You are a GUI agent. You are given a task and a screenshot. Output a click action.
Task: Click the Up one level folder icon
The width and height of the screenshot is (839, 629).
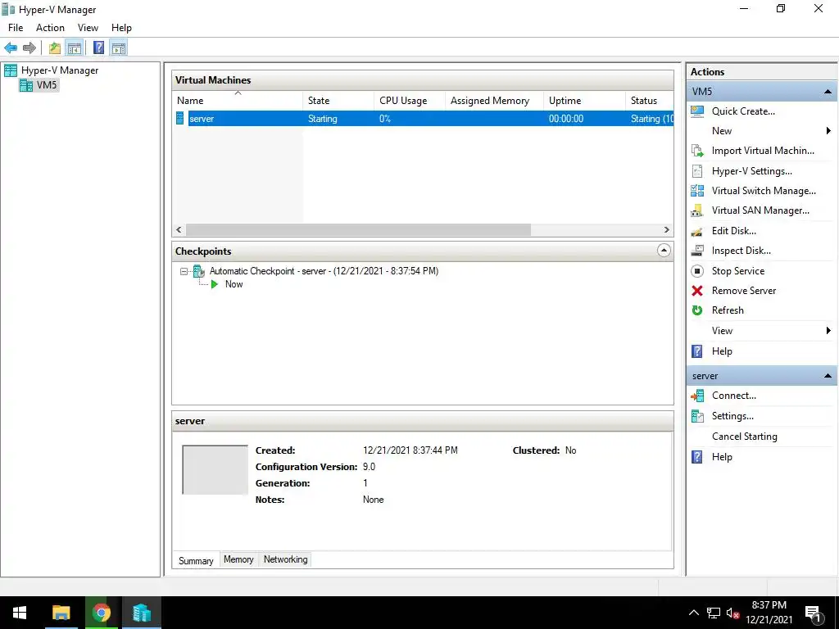(x=55, y=48)
